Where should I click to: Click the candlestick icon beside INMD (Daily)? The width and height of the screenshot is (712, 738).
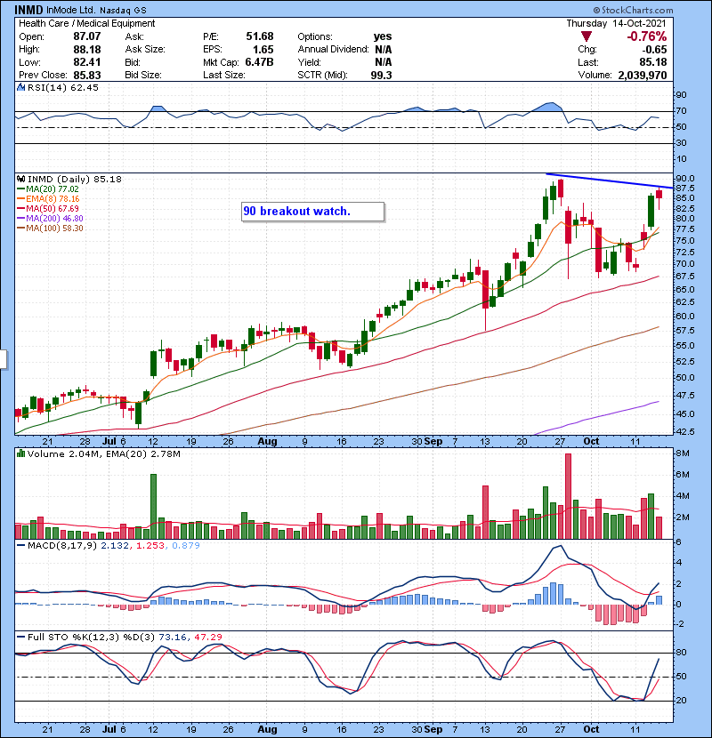20,179
